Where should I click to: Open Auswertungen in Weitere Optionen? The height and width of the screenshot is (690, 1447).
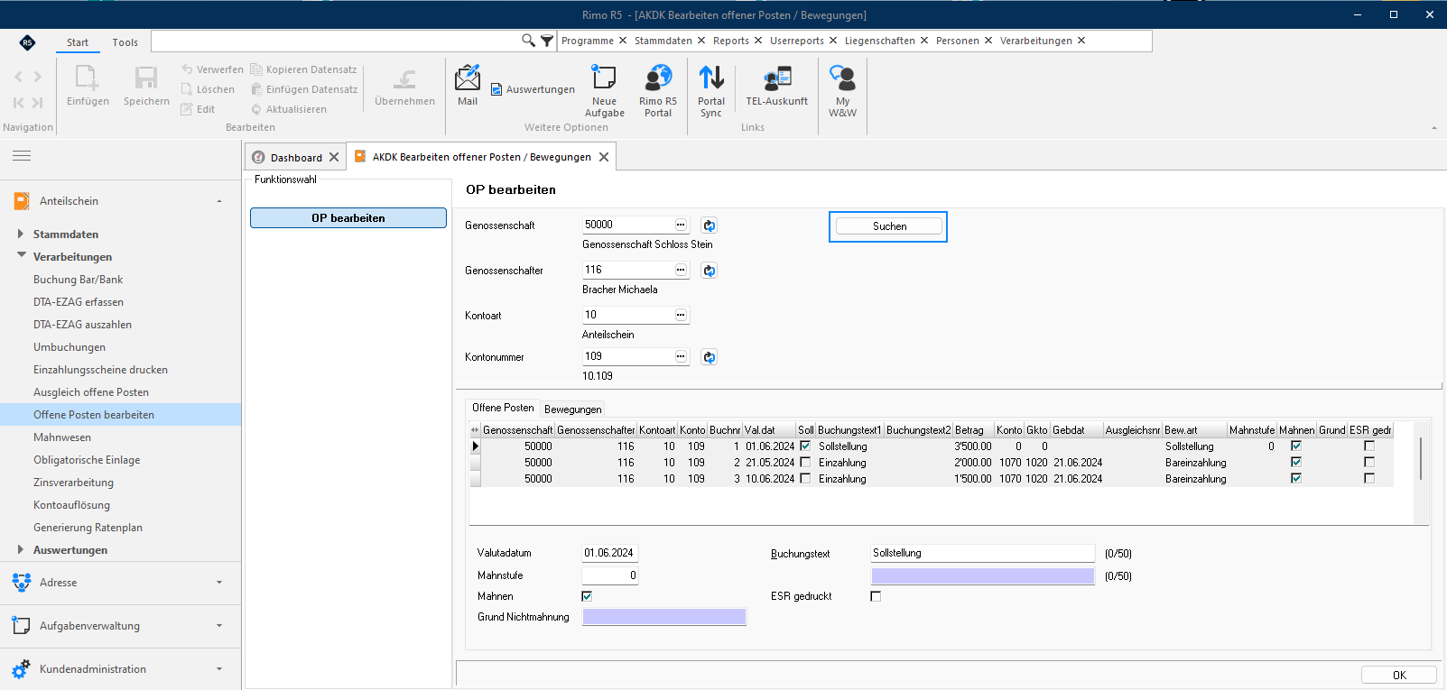(x=533, y=89)
